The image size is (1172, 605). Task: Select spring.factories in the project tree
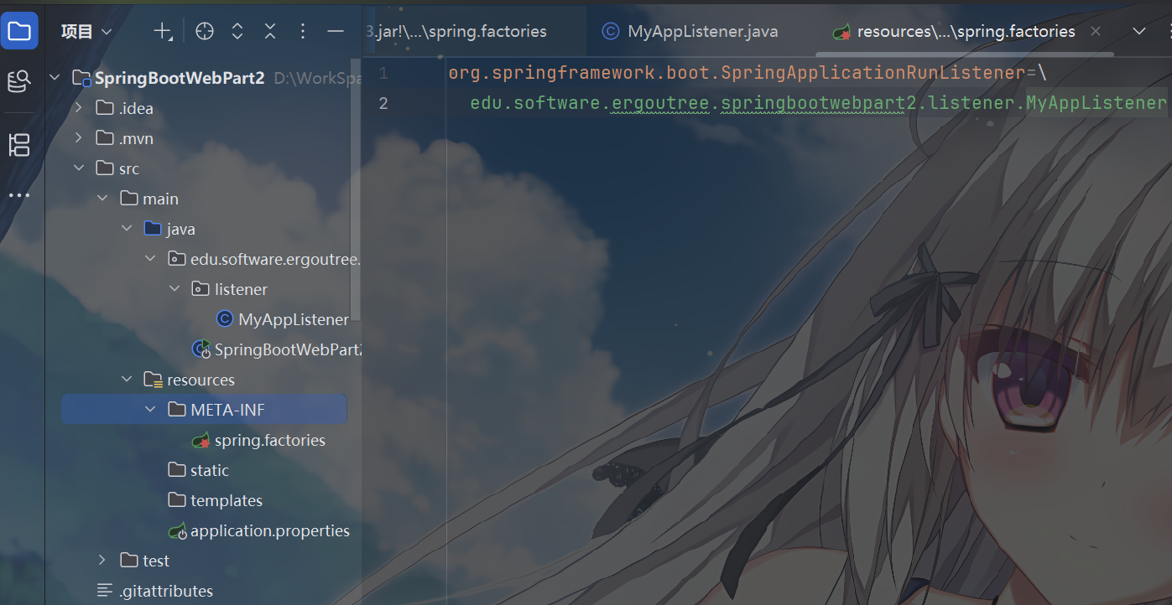pyautogui.click(x=270, y=440)
